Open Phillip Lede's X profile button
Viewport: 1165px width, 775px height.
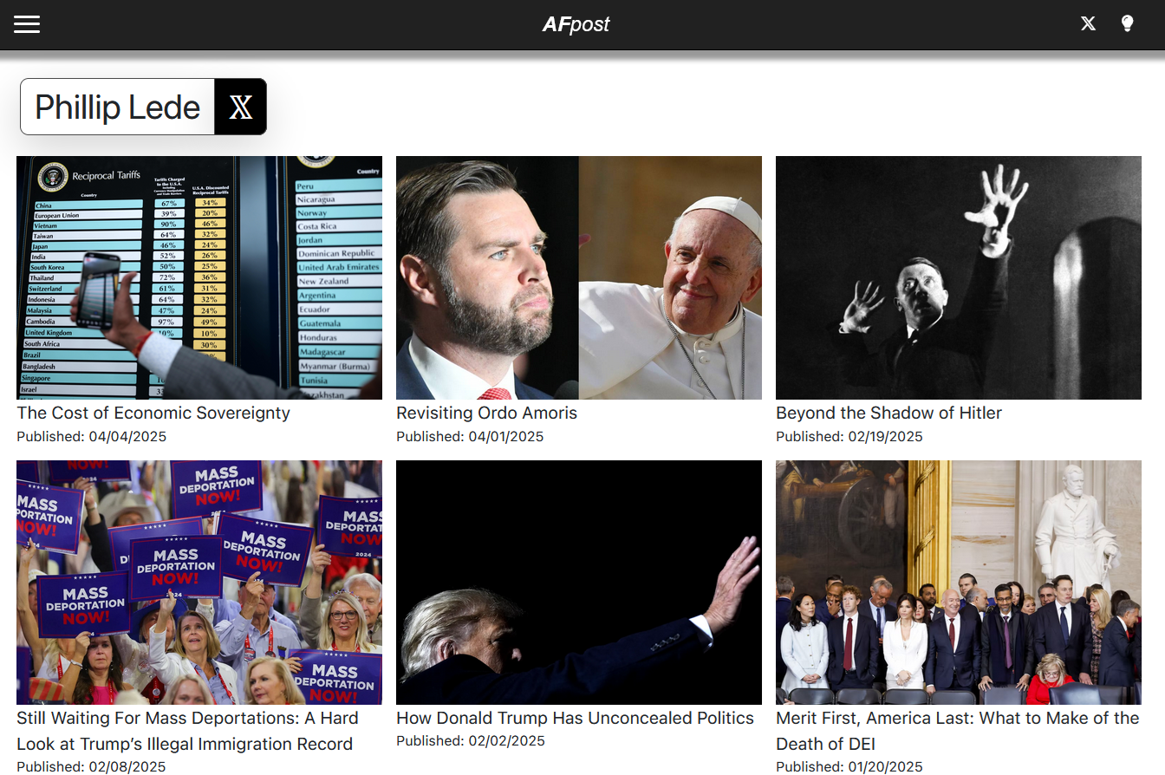240,107
